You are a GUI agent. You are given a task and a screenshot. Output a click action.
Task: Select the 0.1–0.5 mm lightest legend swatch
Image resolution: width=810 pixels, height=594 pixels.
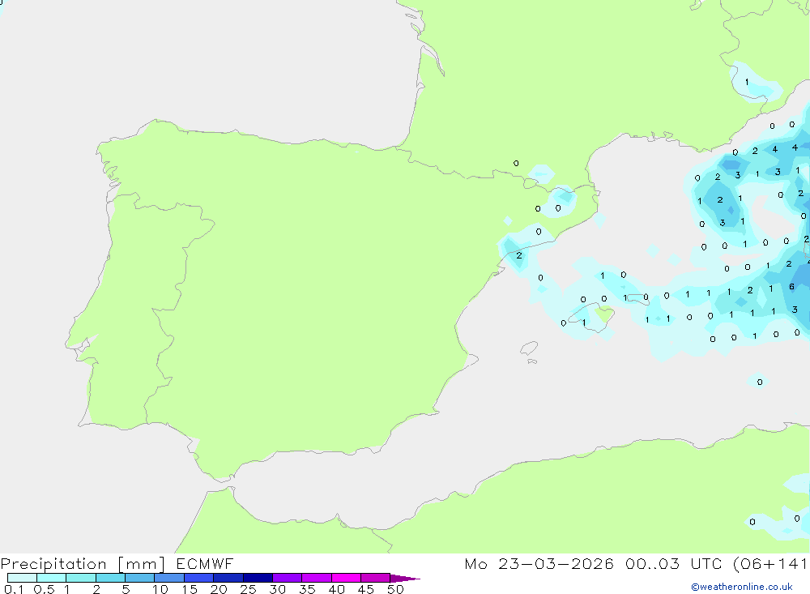pos(22,578)
